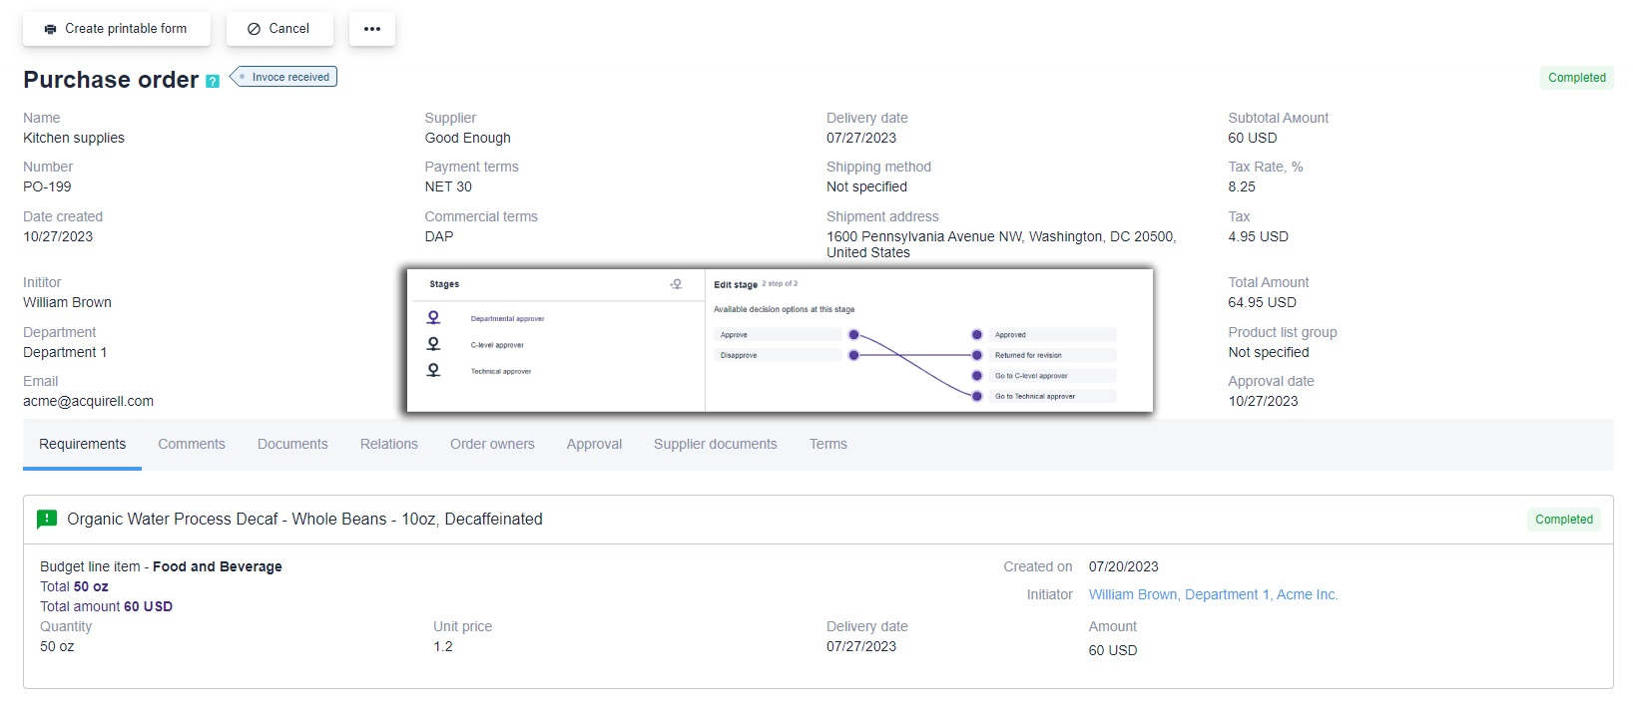This screenshot has height=717, width=1633.
Task: Click the Create printable form button
Action: [x=116, y=29]
